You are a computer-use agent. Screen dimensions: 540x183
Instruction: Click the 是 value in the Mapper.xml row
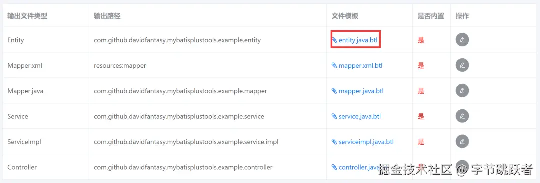(x=421, y=66)
